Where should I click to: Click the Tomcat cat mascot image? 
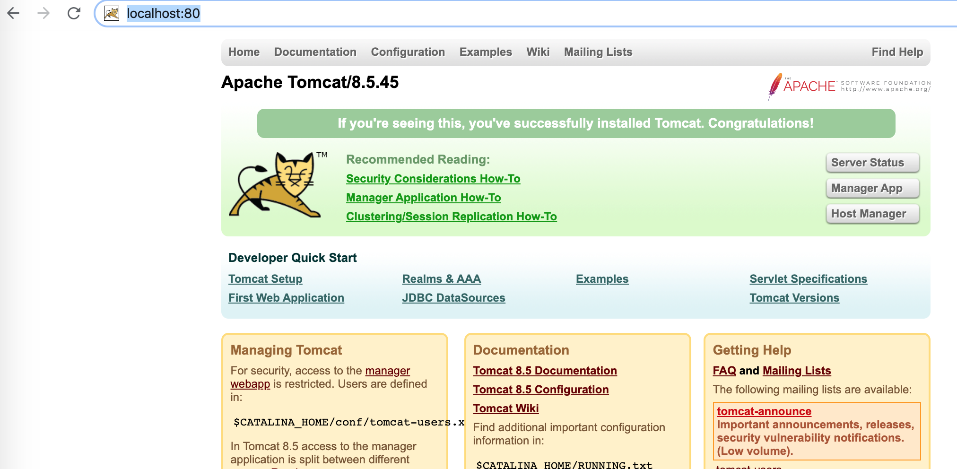click(x=278, y=185)
